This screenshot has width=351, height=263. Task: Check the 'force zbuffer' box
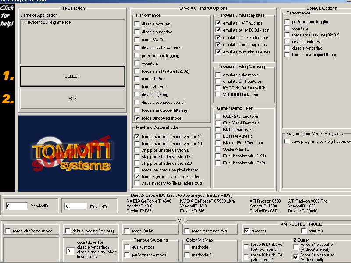click(x=137, y=79)
